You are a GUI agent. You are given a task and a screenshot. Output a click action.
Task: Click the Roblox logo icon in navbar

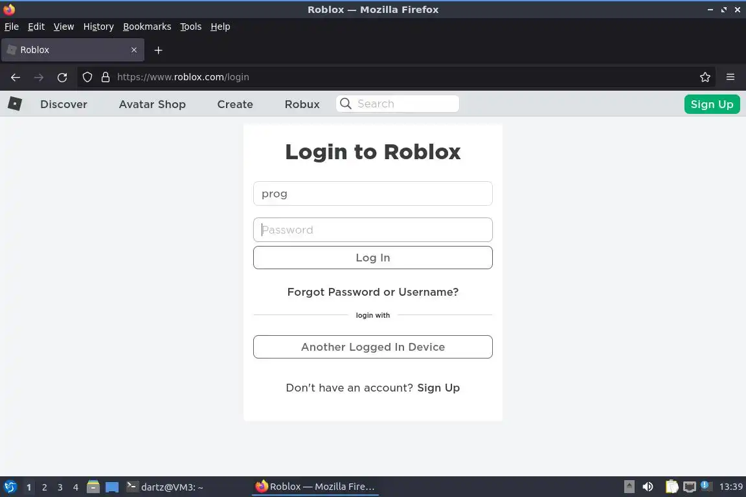click(x=15, y=104)
